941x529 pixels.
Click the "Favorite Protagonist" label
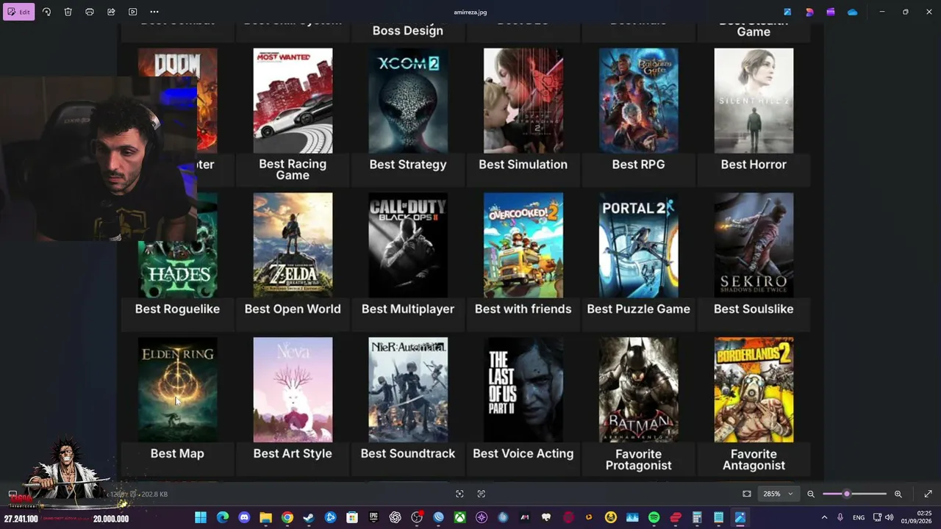638,459
